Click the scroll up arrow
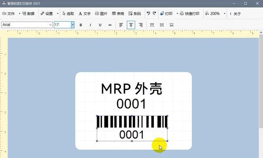 point(261,32)
